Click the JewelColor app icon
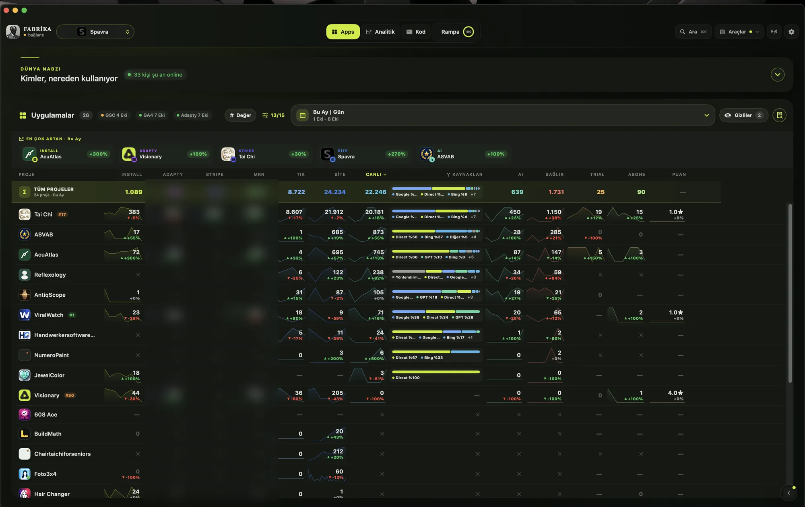This screenshot has height=507, width=805. pos(25,376)
